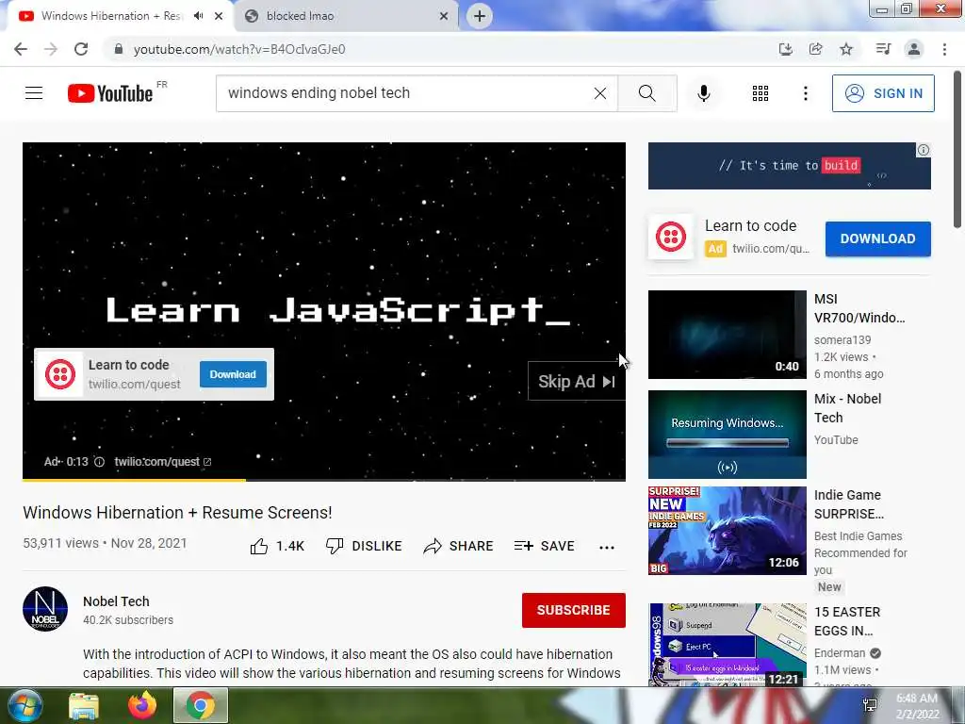Subscribe to Nobel Tech

tap(574, 610)
